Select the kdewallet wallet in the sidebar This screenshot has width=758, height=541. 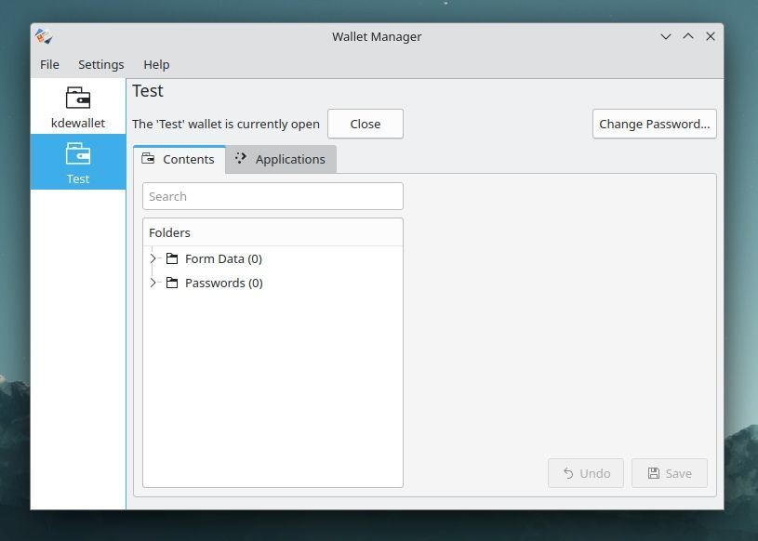(78, 107)
